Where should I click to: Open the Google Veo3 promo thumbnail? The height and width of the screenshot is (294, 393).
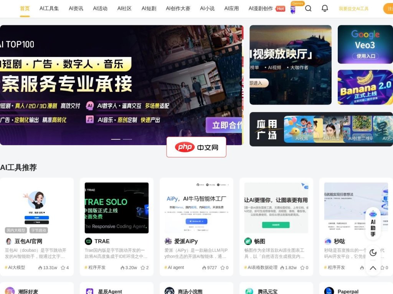[365, 44]
